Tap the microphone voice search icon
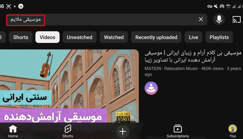243x139 pixels. click(219, 19)
